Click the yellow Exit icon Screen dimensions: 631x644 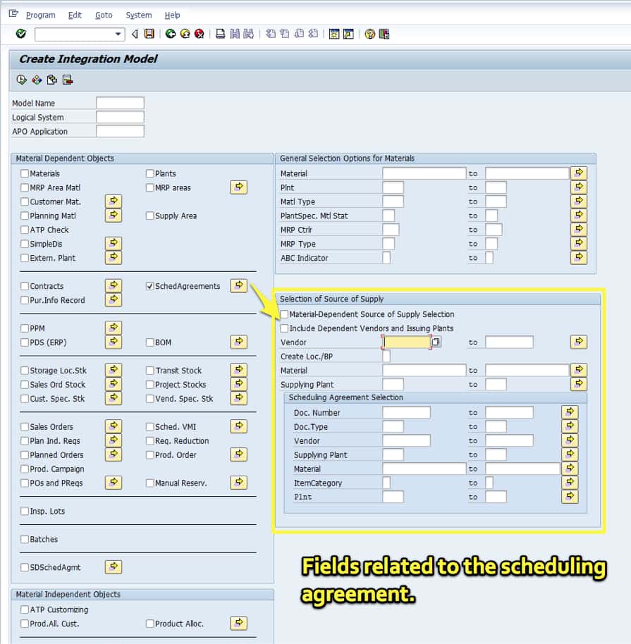point(185,34)
